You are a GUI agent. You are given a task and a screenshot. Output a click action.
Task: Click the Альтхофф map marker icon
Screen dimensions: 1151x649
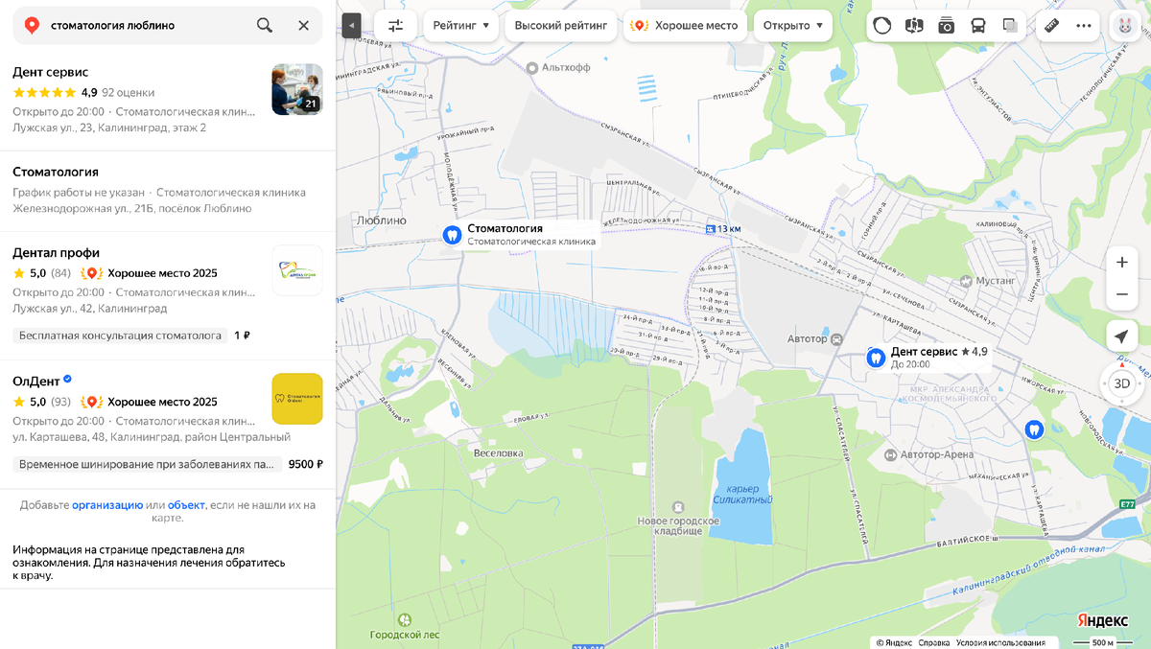pos(532,68)
